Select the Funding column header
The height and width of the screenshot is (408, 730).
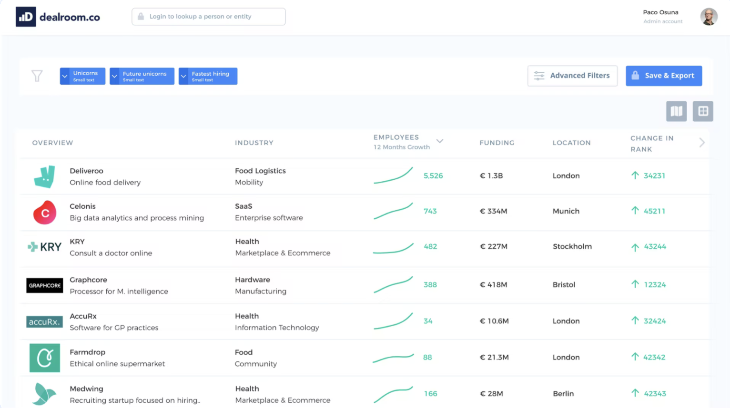(497, 143)
